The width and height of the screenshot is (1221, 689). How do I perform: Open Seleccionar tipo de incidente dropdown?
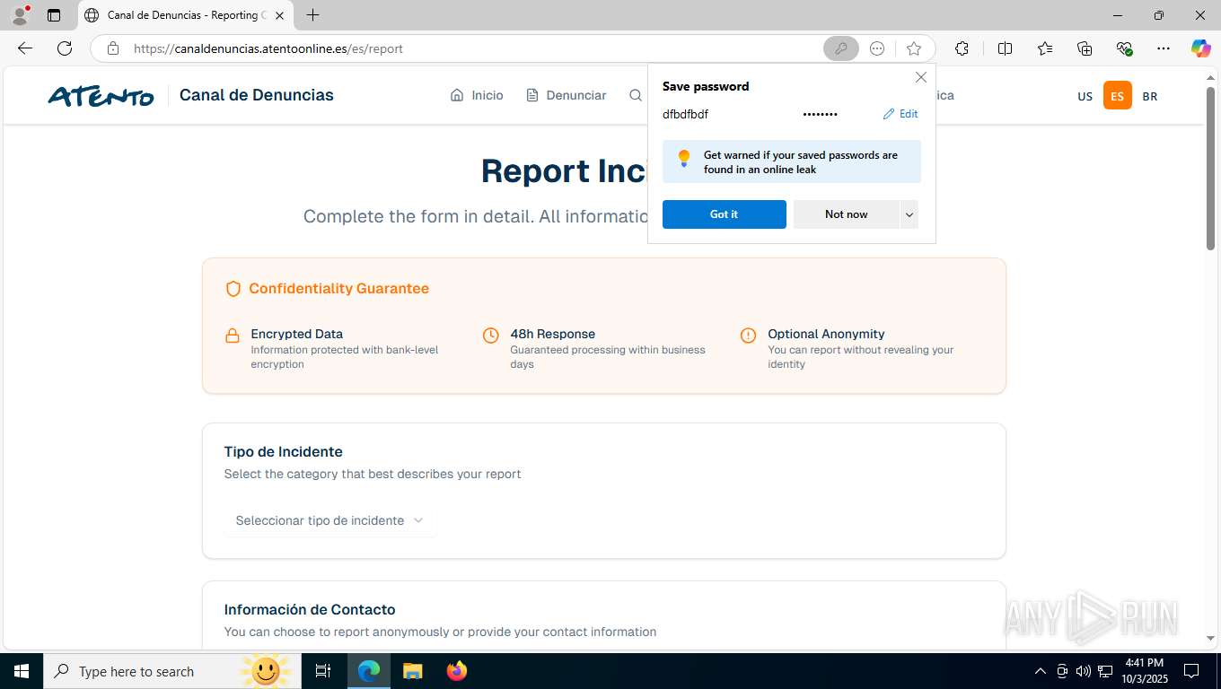329,520
